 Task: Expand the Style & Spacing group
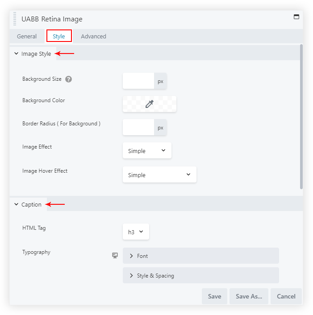[200, 276]
